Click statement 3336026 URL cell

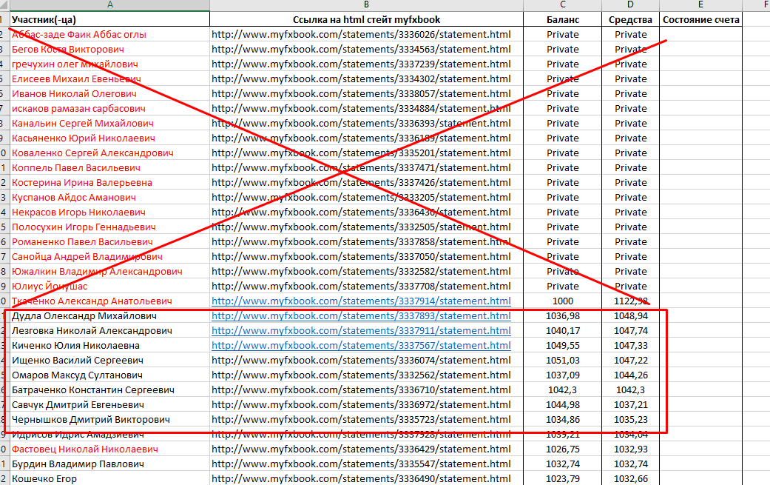(x=366, y=34)
